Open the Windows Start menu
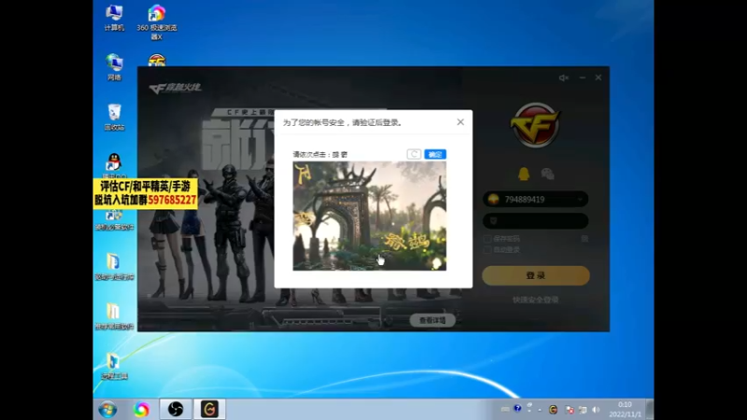This screenshot has height=420, width=747. click(x=107, y=410)
